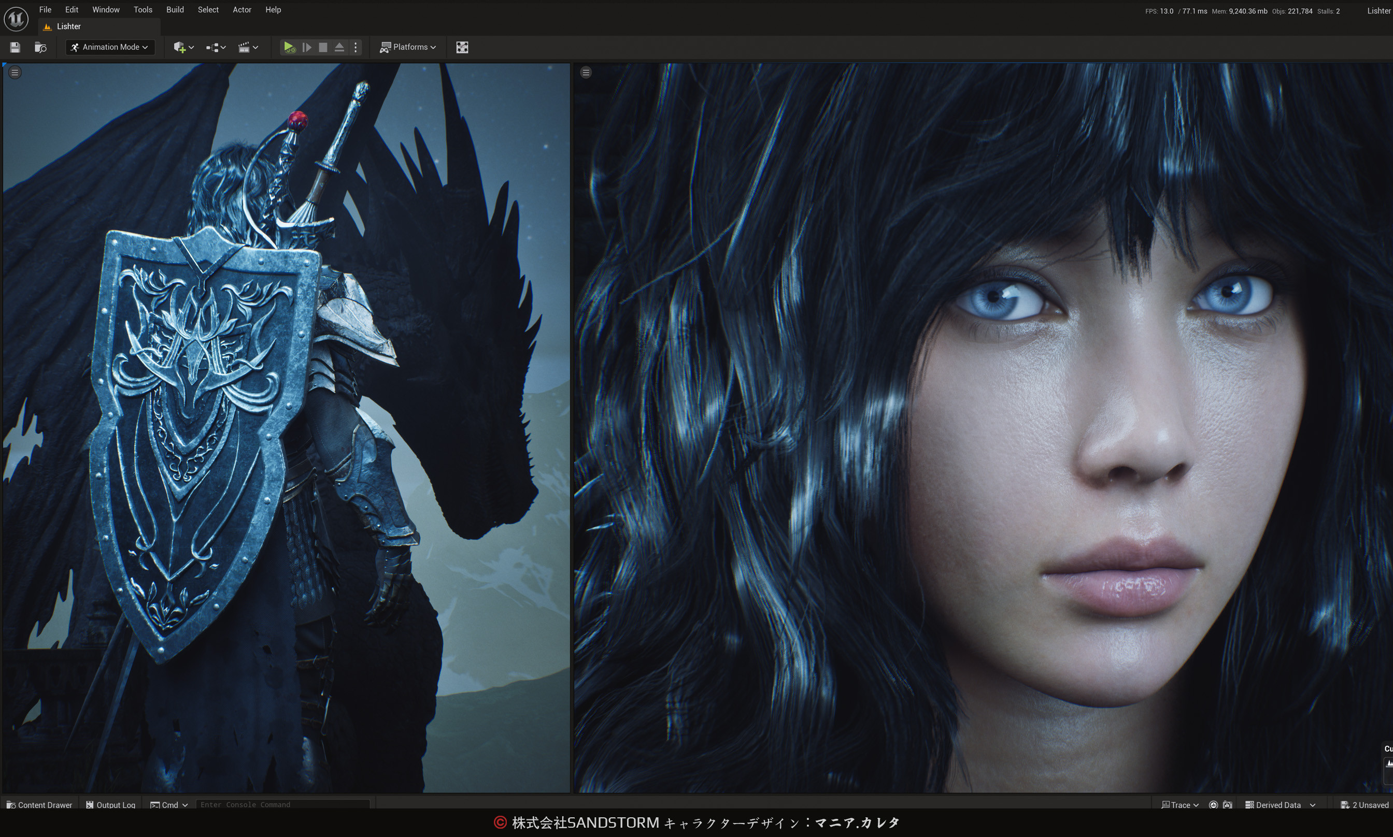
Task: Open the Output Log
Action: point(110,805)
